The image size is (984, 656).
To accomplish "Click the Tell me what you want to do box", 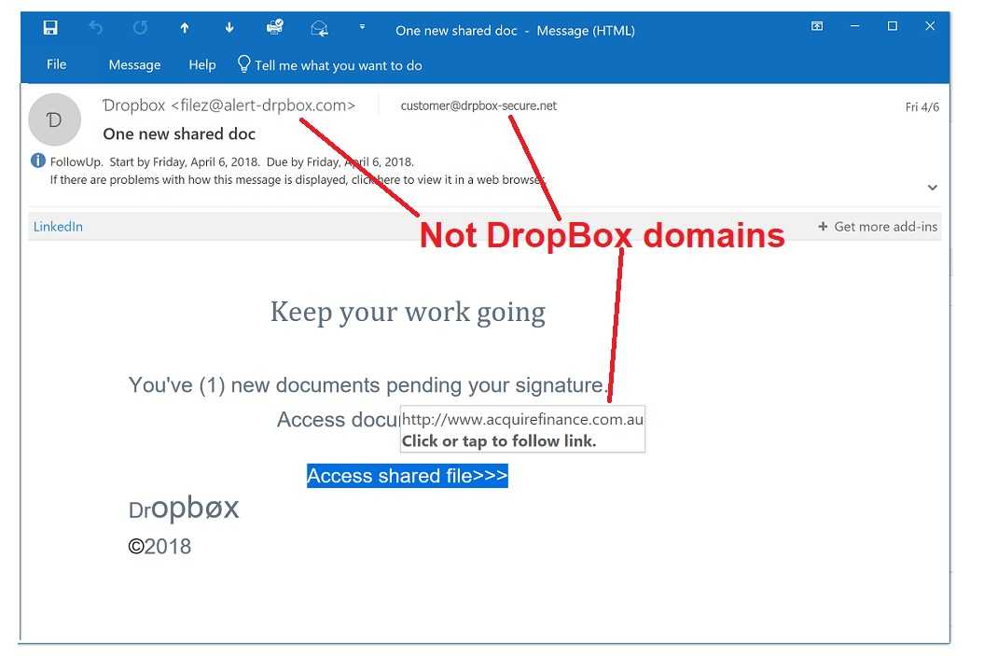I will point(330,65).
